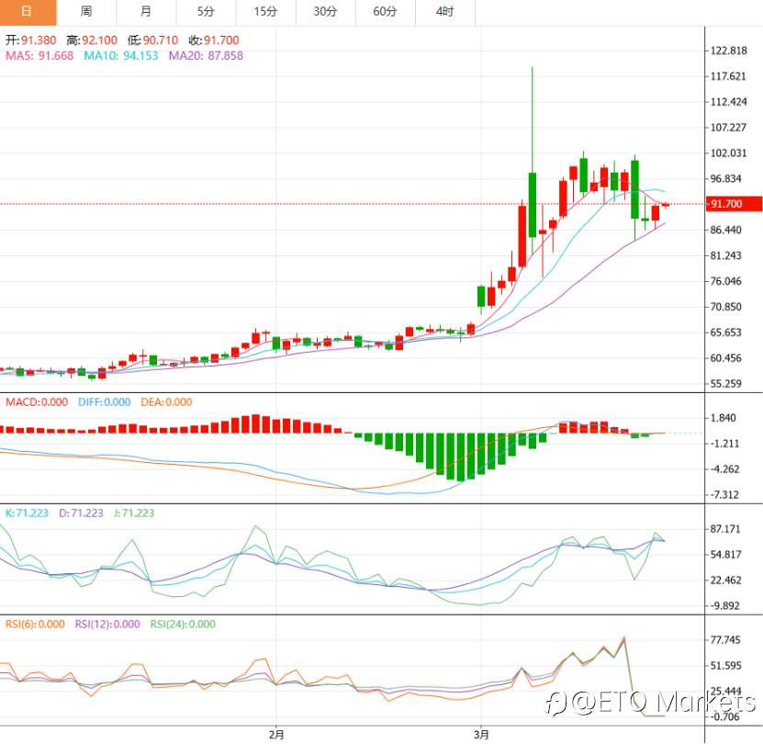Click the MA10: 94.153 indicator label

click(x=121, y=56)
